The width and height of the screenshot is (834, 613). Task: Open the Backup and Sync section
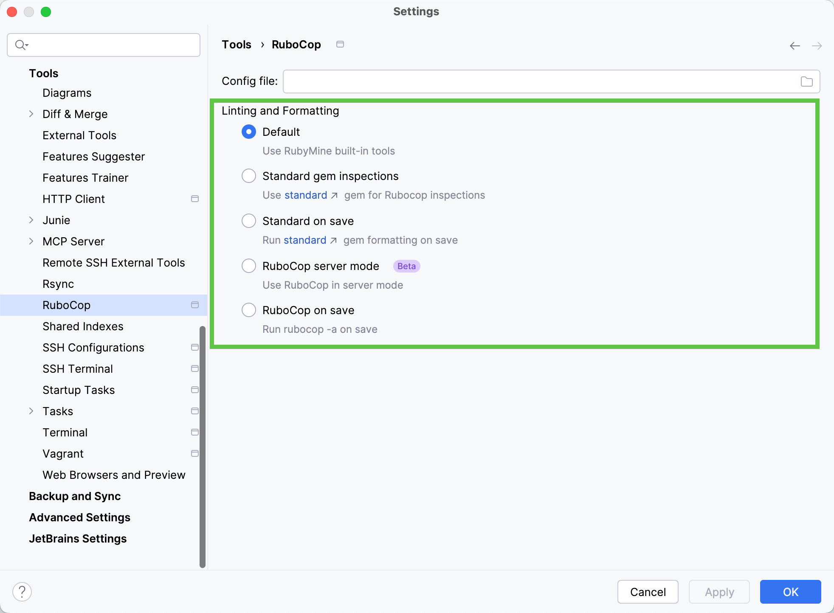coord(75,496)
